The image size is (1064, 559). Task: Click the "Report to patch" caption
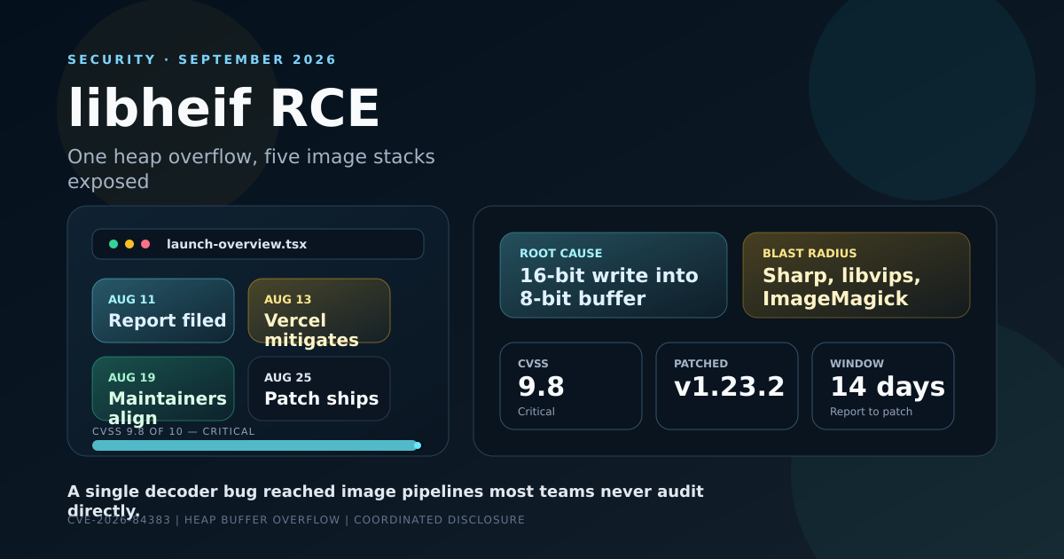871,412
